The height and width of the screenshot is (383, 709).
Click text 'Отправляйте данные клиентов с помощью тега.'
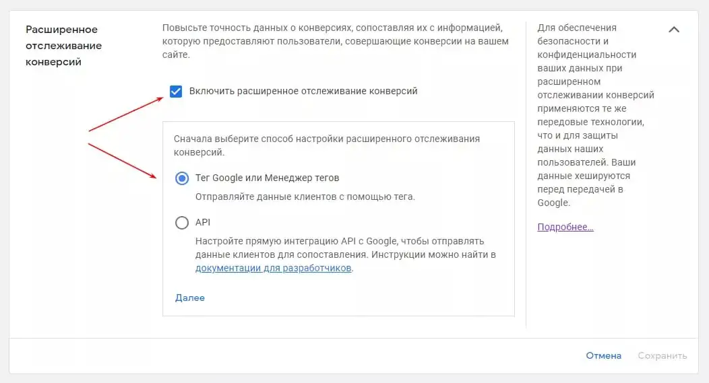coord(305,197)
